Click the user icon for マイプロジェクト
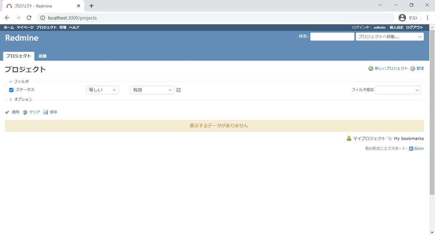The width and height of the screenshot is (435, 235). tap(349, 138)
